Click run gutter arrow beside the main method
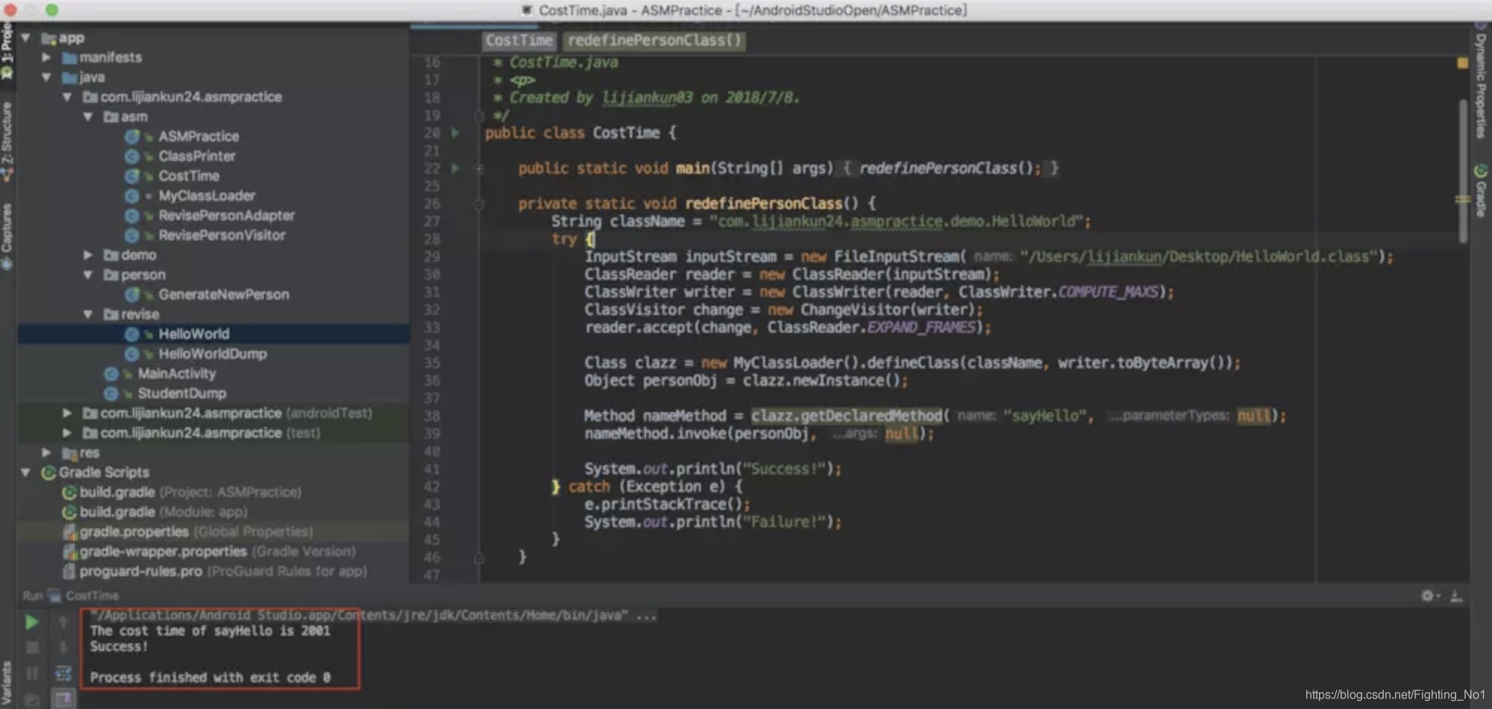Screen dimensions: 1492x709 [x=455, y=169]
